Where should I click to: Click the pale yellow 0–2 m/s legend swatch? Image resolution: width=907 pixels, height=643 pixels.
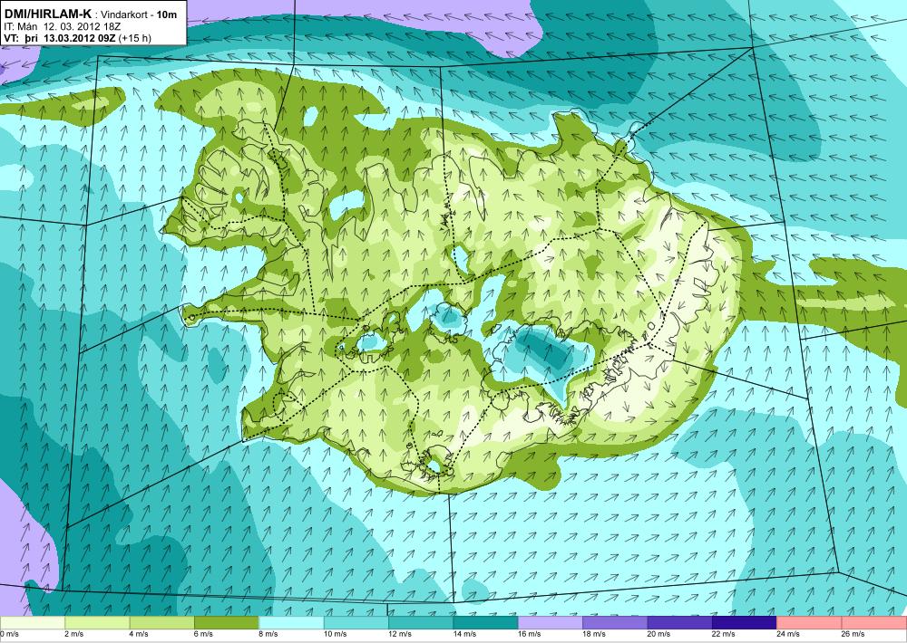point(33,623)
